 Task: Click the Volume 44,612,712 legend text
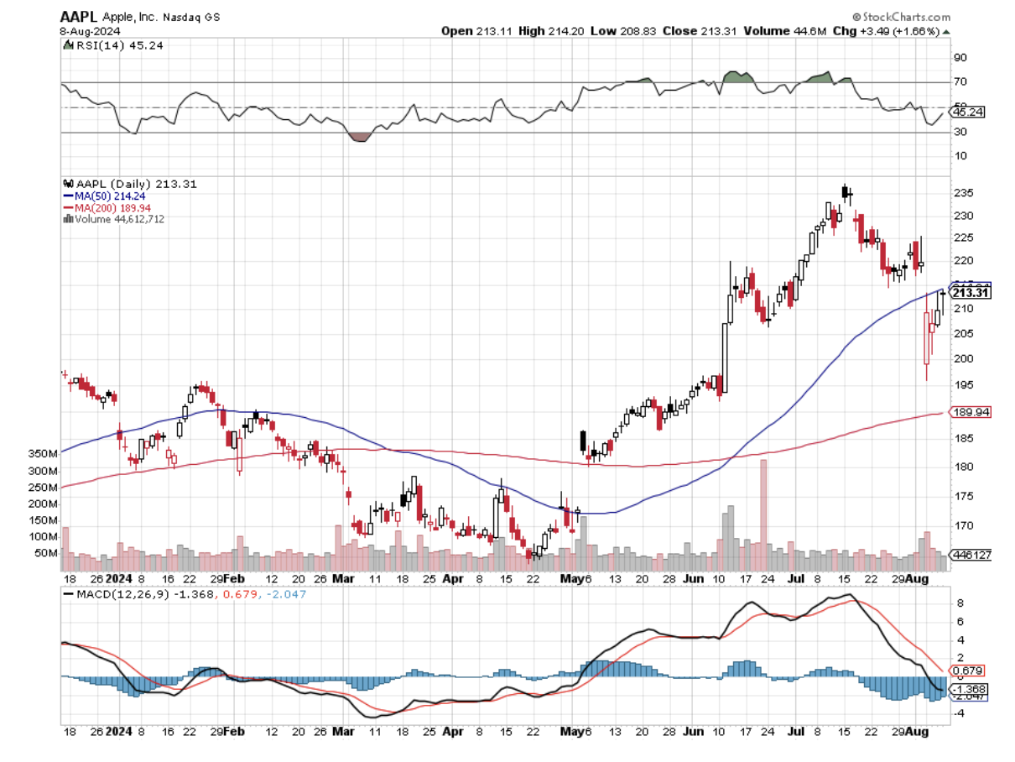pyautogui.click(x=118, y=219)
